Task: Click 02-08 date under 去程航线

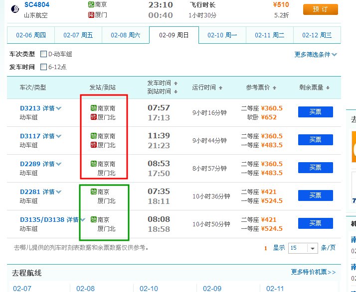Action: [85, 289]
